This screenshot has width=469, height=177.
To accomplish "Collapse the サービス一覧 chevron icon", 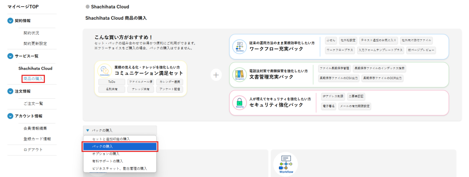I will [x=11, y=56].
